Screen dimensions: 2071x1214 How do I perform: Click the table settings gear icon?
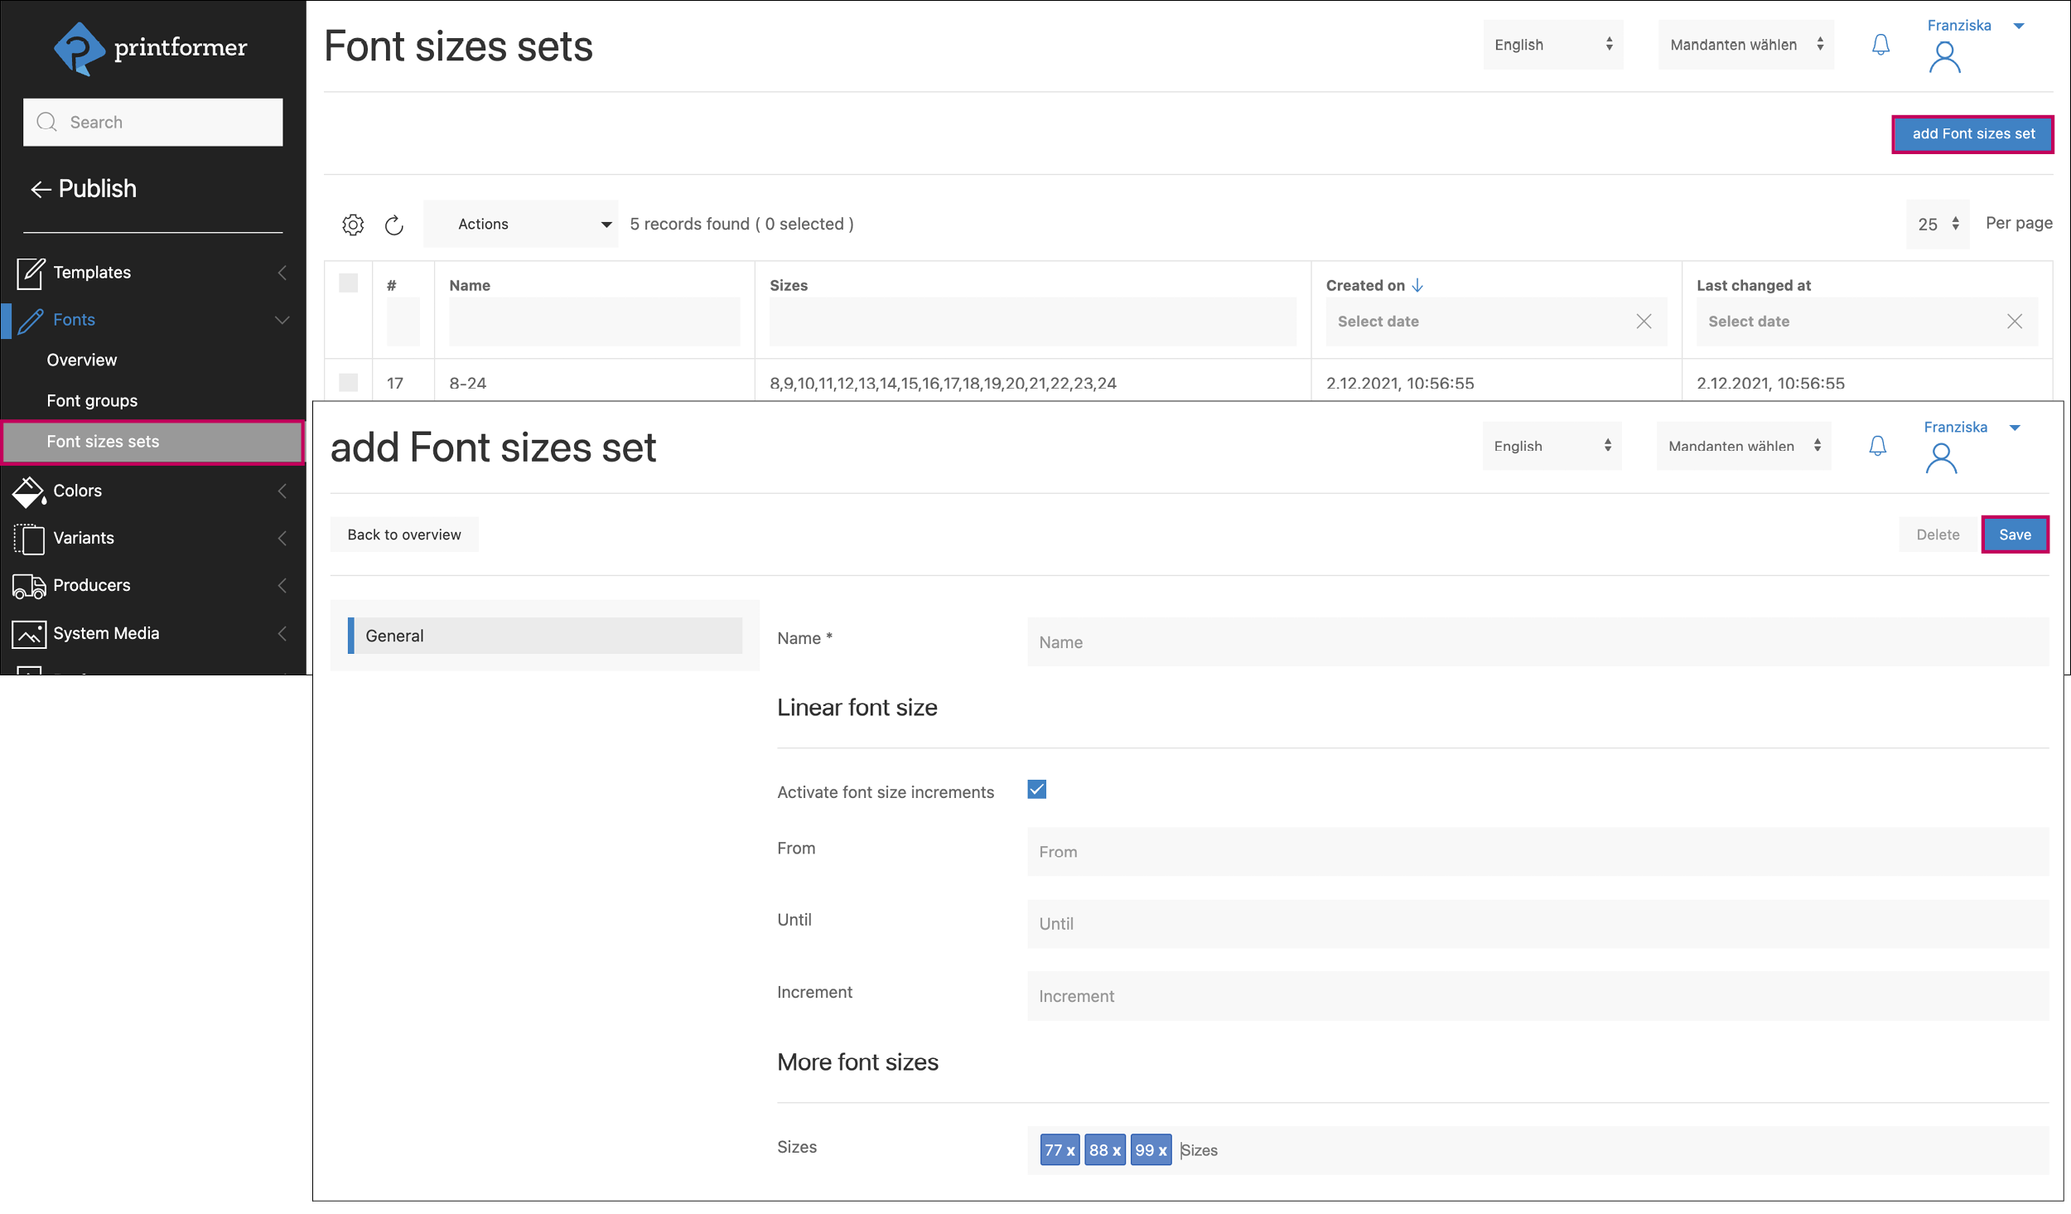point(353,225)
